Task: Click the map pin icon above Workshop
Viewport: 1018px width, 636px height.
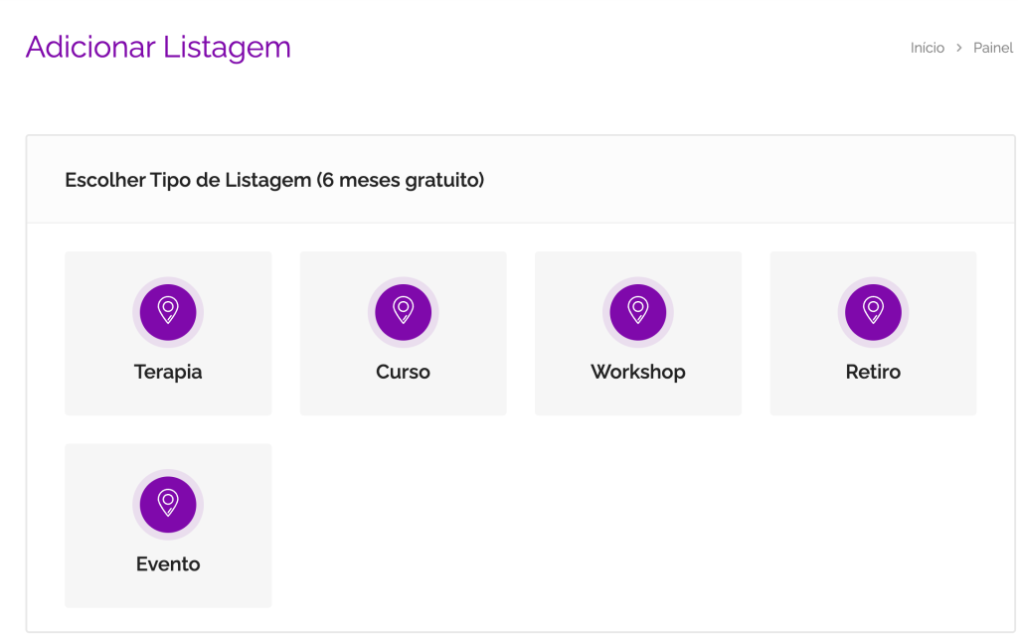Action: [638, 311]
